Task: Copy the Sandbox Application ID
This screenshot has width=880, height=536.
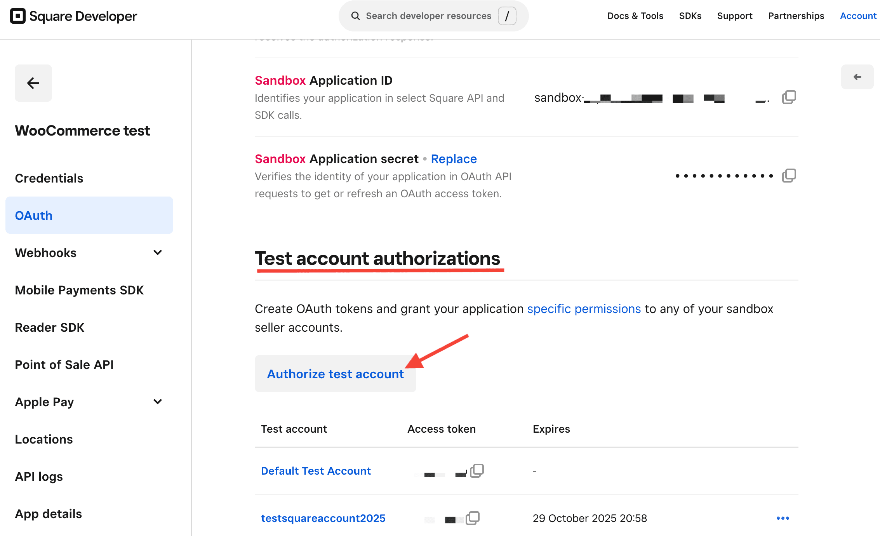Action: [x=789, y=97]
